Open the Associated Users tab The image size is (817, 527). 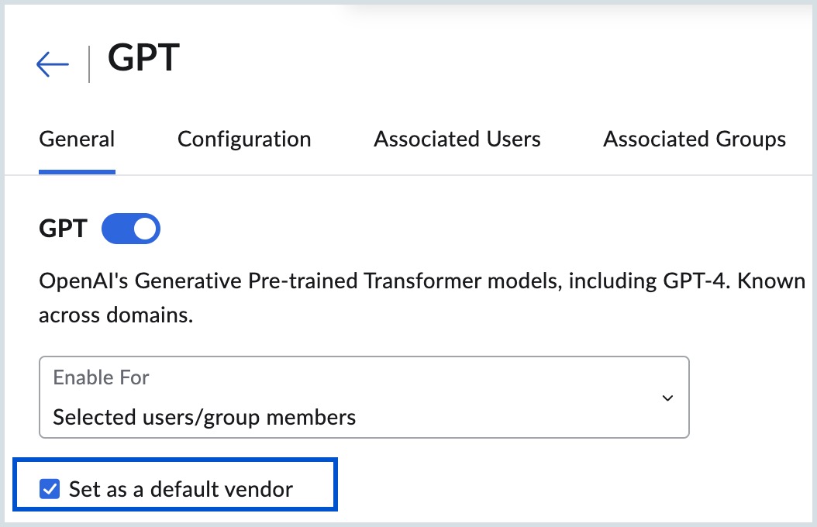pyautogui.click(x=457, y=139)
